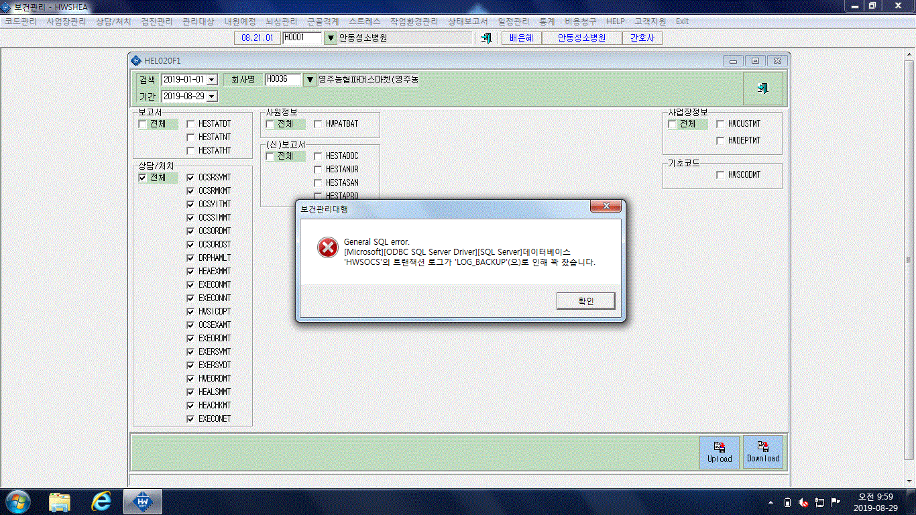Open the 2019-08-29 end date dropdown
Image resolution: width=916 pixels, height=515 pixels.
(212, 97)
